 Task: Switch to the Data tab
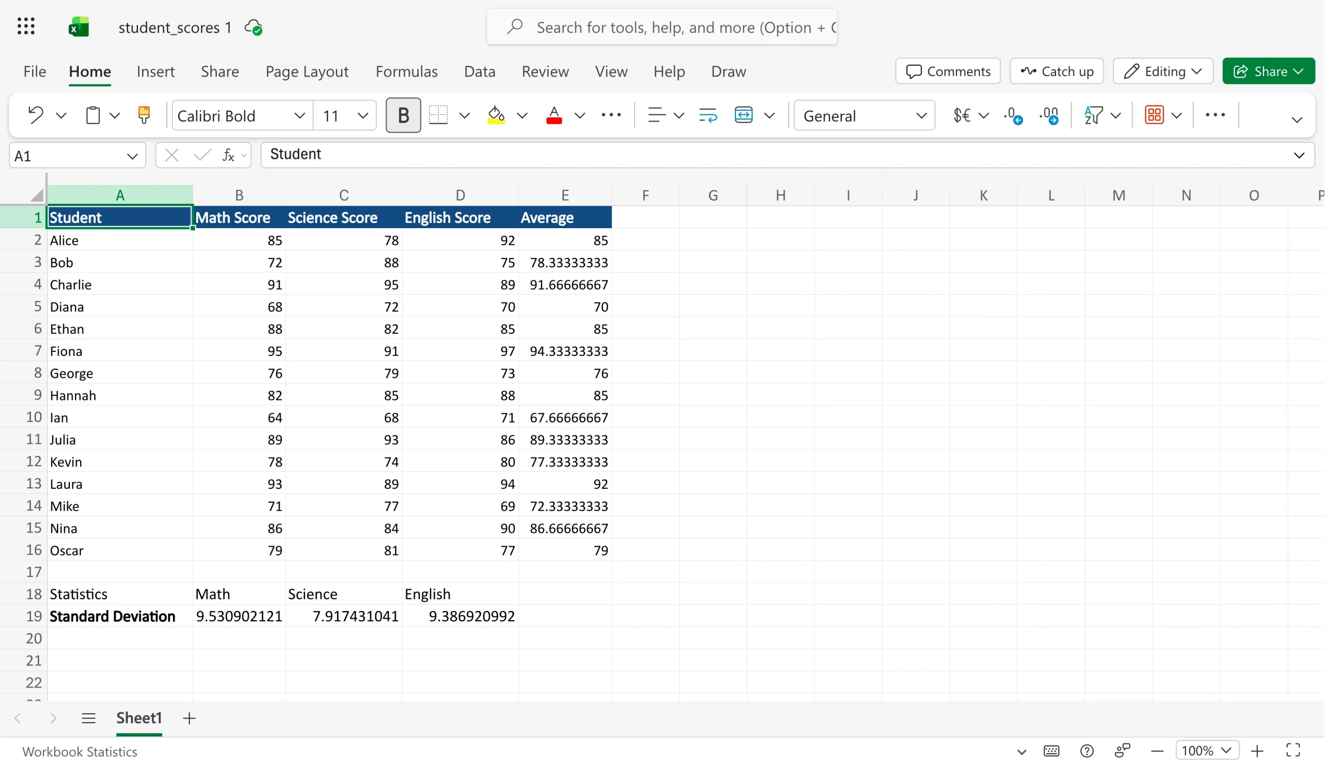479,71
